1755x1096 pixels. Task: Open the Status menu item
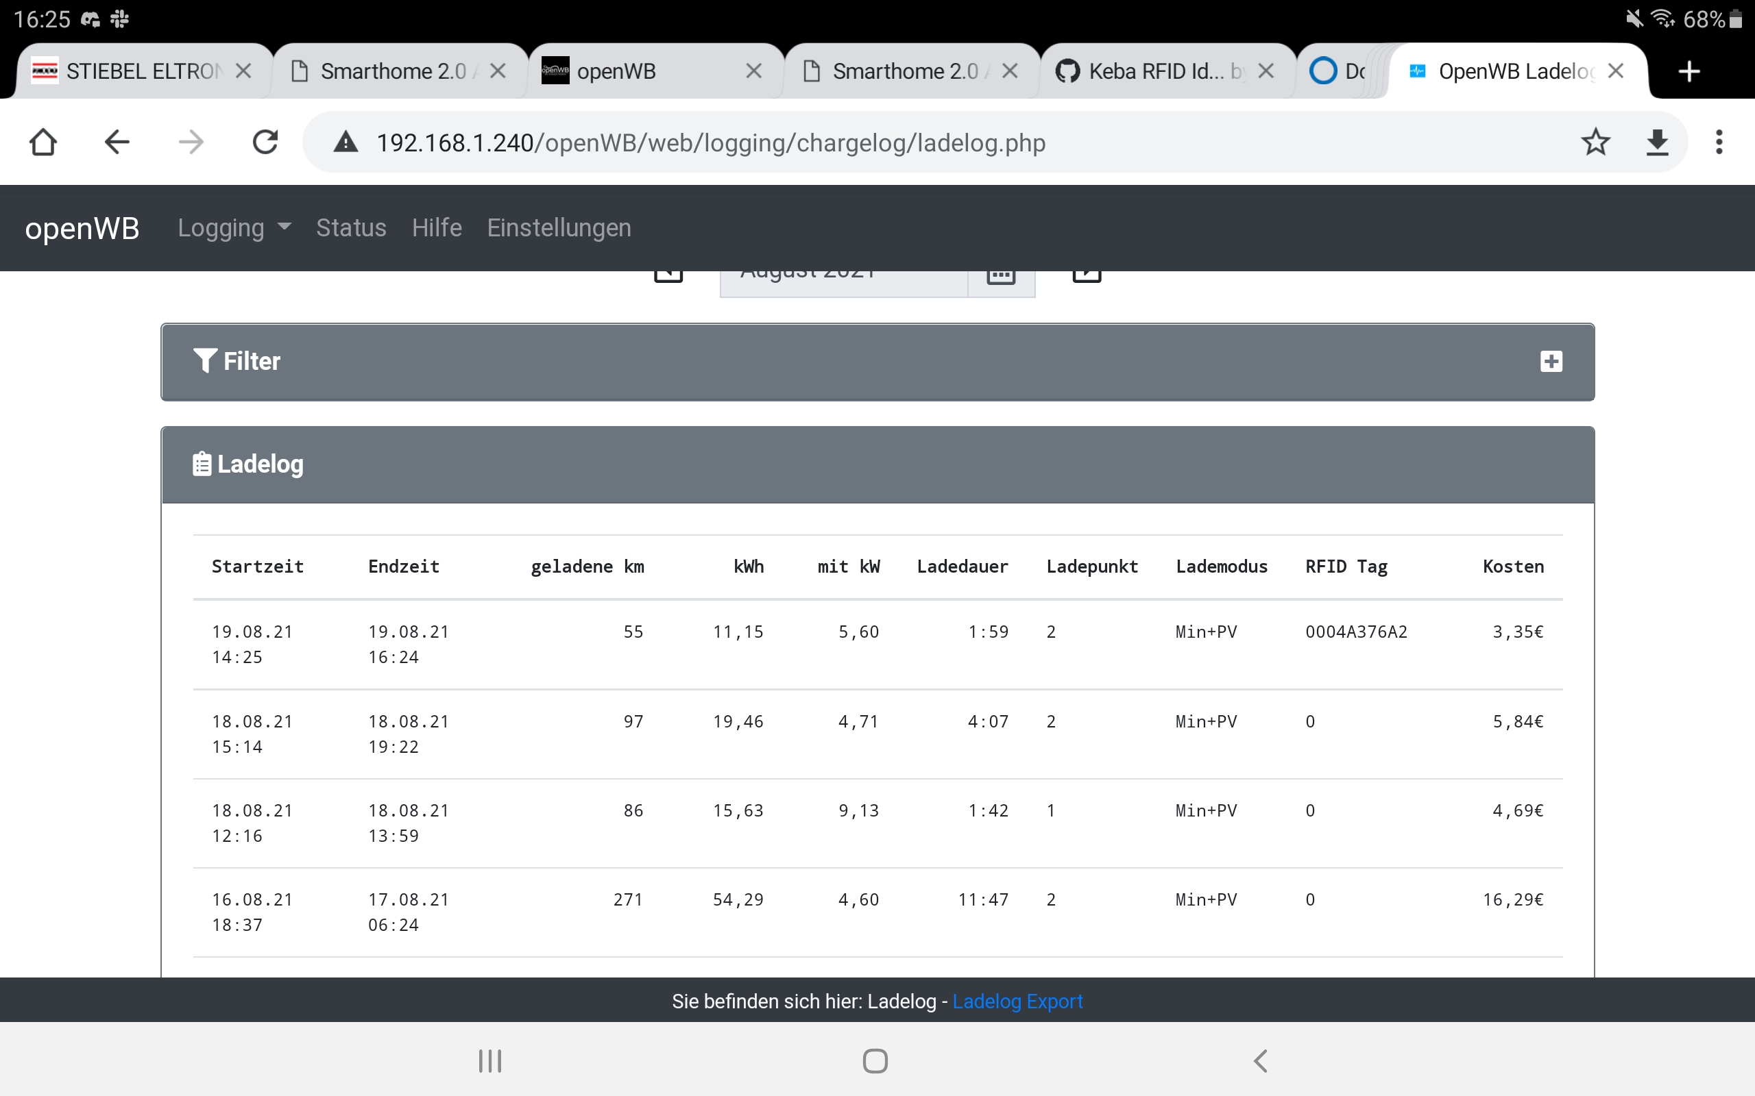[351, 227]
